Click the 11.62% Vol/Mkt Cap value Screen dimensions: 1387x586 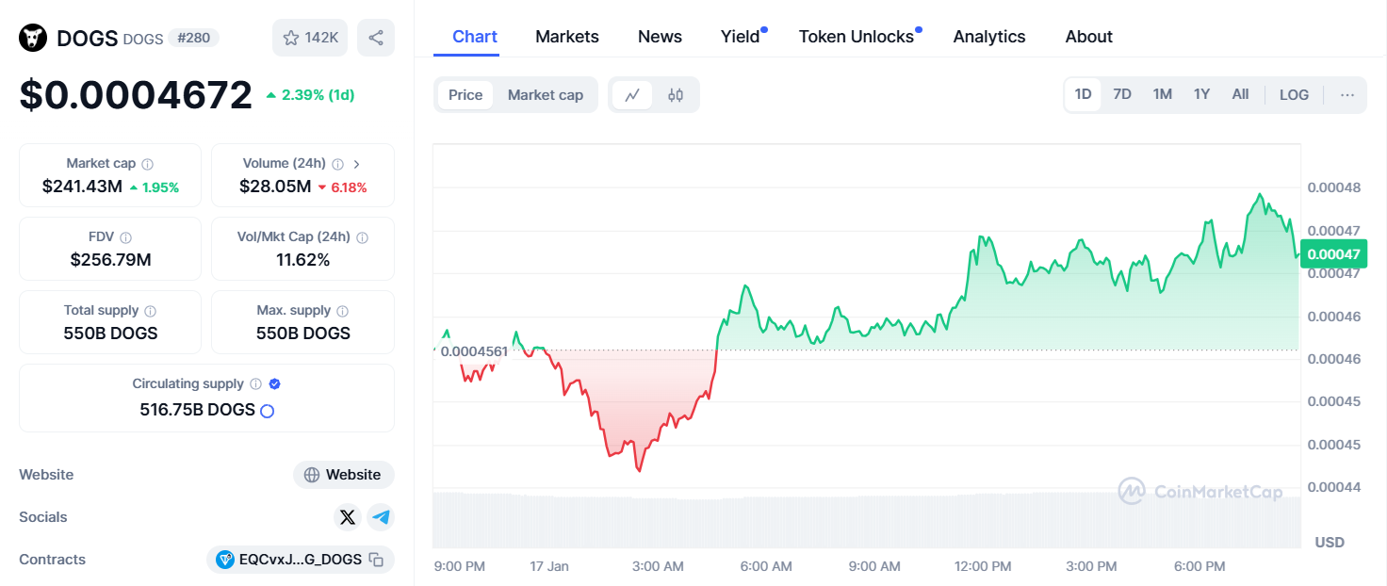tap(302, 259)
